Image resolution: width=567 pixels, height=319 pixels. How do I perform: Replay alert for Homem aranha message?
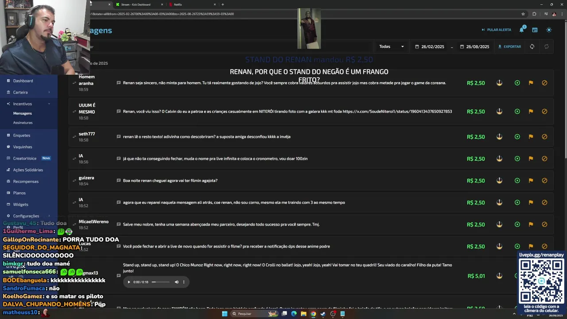517,83
